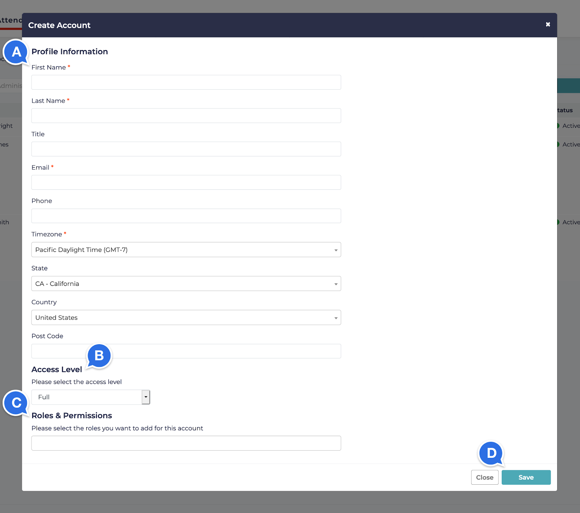The height and width of the screenshot is (513, 580).
Task: Click the Access Level section heading
Action: point(57,369)
